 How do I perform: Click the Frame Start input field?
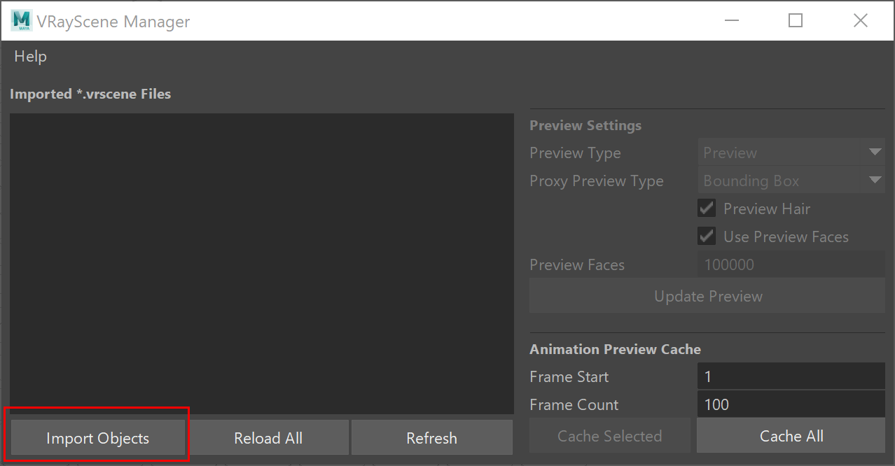click(791, 376)
